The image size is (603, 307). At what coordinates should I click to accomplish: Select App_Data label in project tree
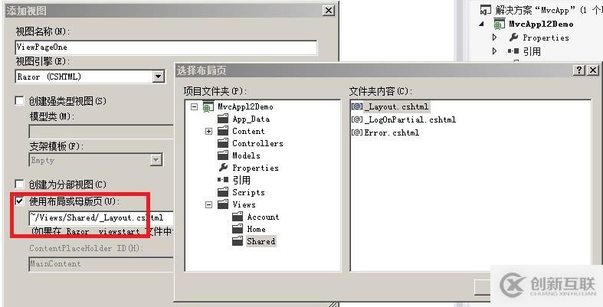(251, 119)
